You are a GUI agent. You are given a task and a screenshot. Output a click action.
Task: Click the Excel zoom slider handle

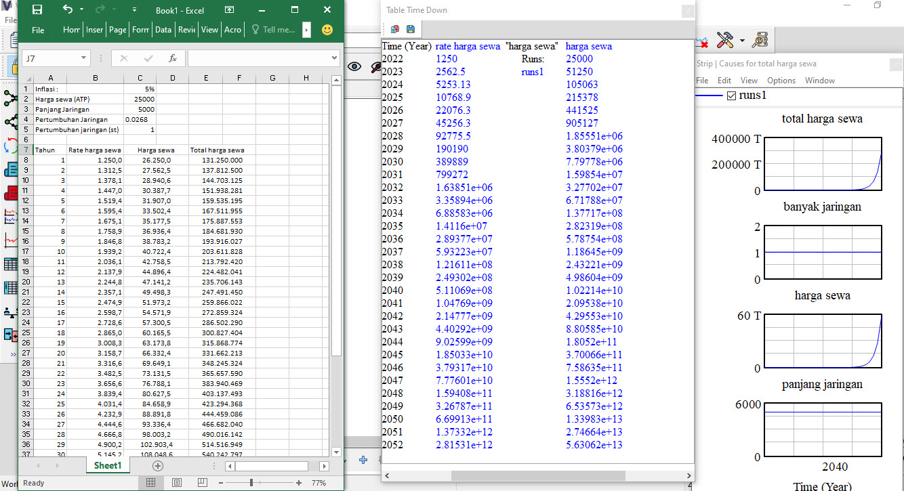251,483
